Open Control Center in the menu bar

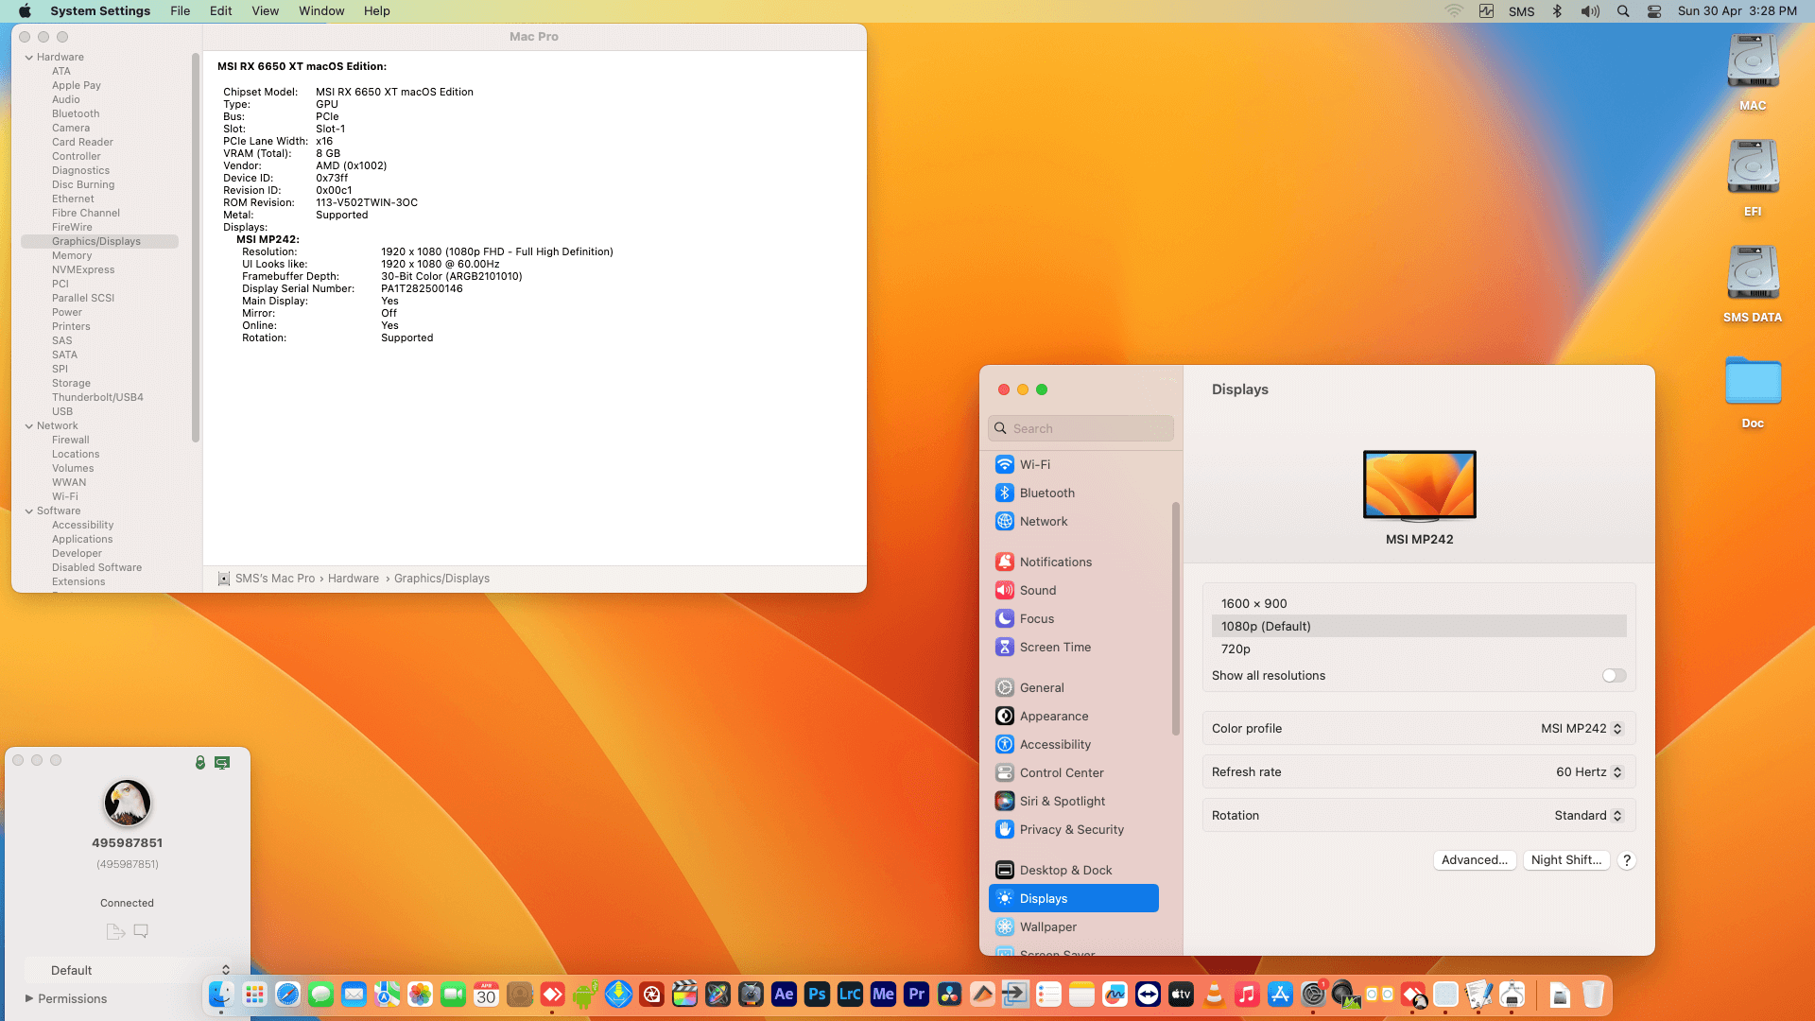pos(1654,10)
